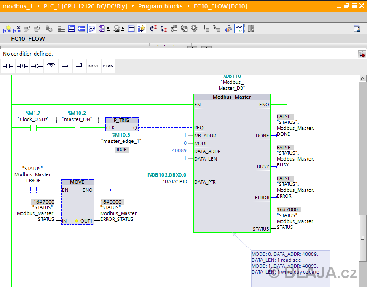Expand block interface with down arrow

tap(206, 47)
